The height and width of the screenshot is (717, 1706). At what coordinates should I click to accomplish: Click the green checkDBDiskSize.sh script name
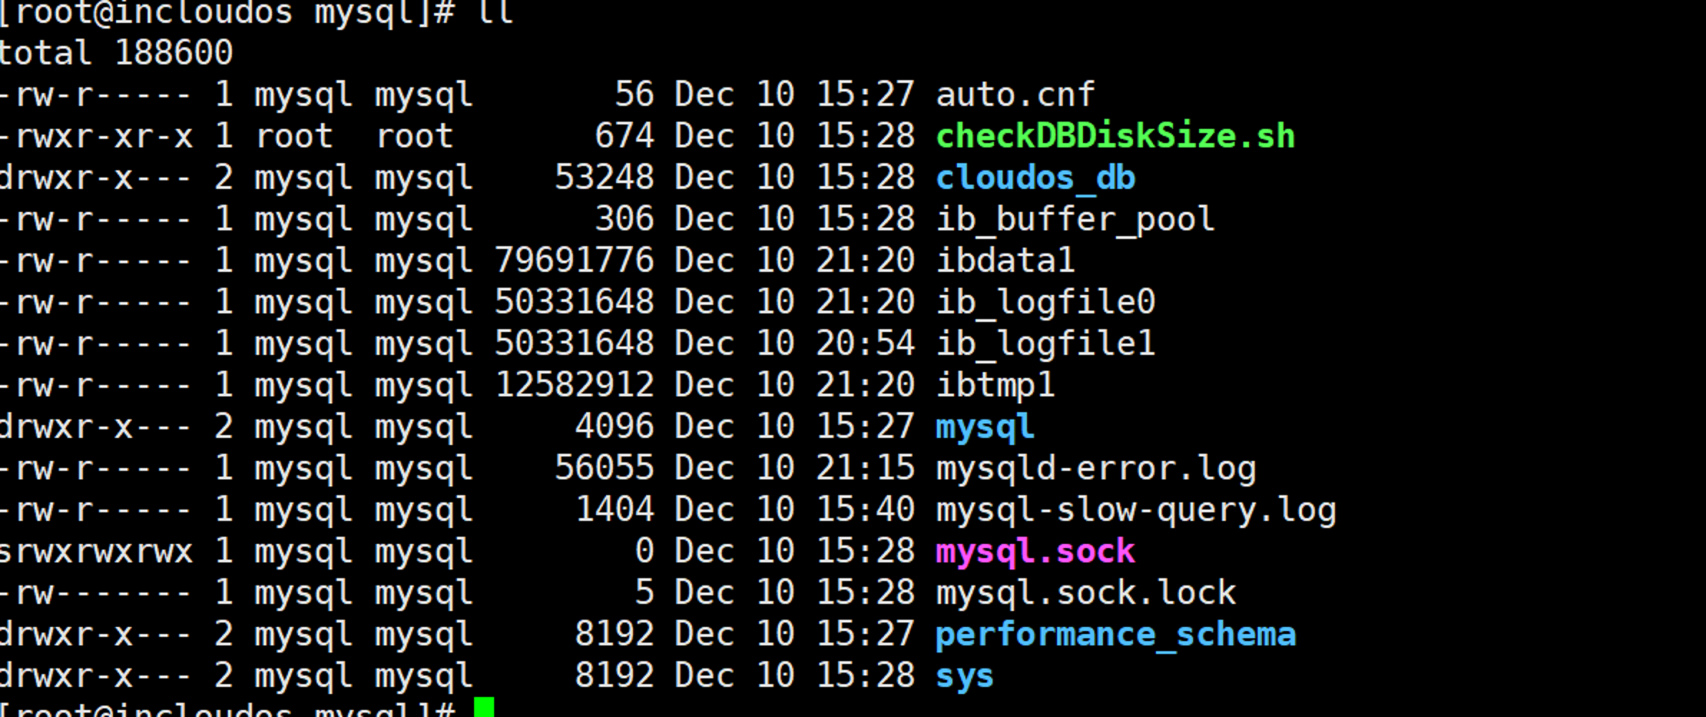tap(1115, 136)
